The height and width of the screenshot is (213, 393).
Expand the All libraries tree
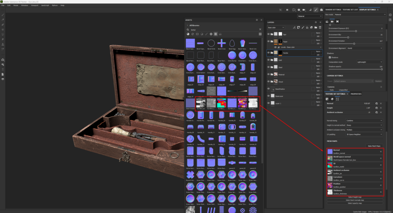pos(187,25)
